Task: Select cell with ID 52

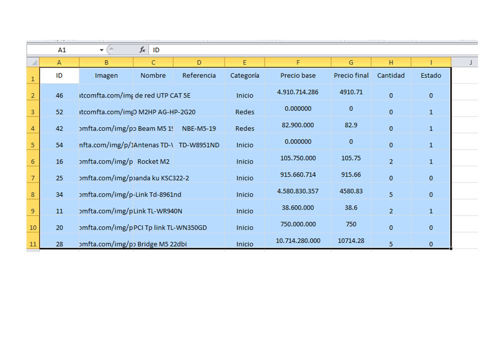Action: (59, 108)
